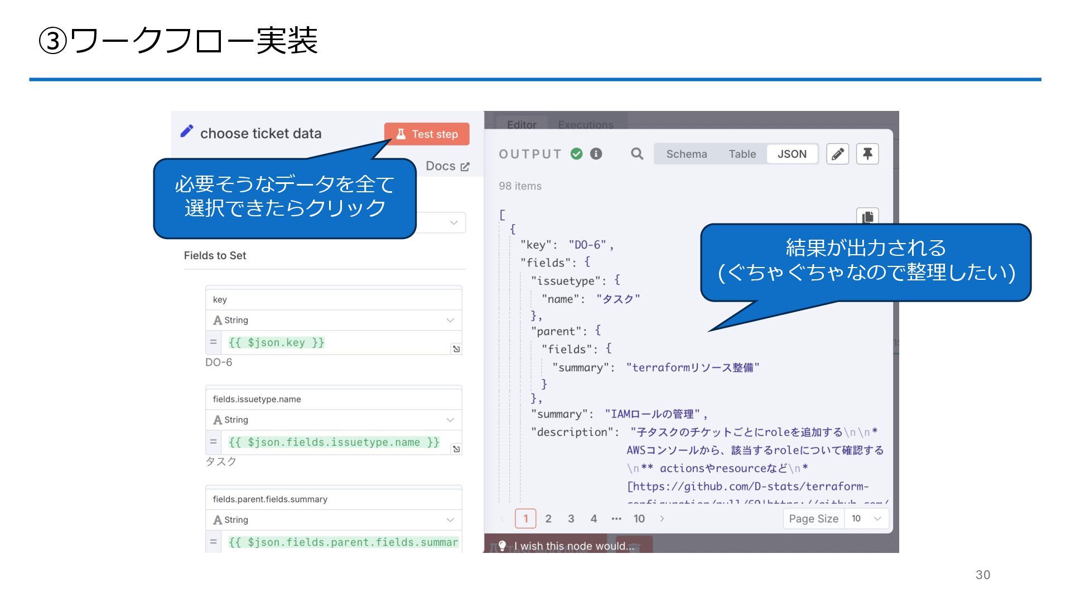Image resolution: width=1071 pixels, height=602 pixels.
Task: Click the next page chevron
Action: pyautogui.click(x=662, y=518)
